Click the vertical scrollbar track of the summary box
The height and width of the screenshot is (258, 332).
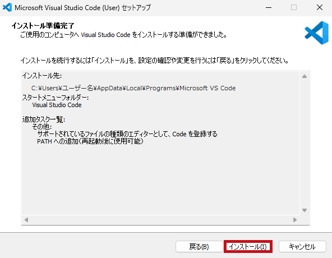pos(305,143)
